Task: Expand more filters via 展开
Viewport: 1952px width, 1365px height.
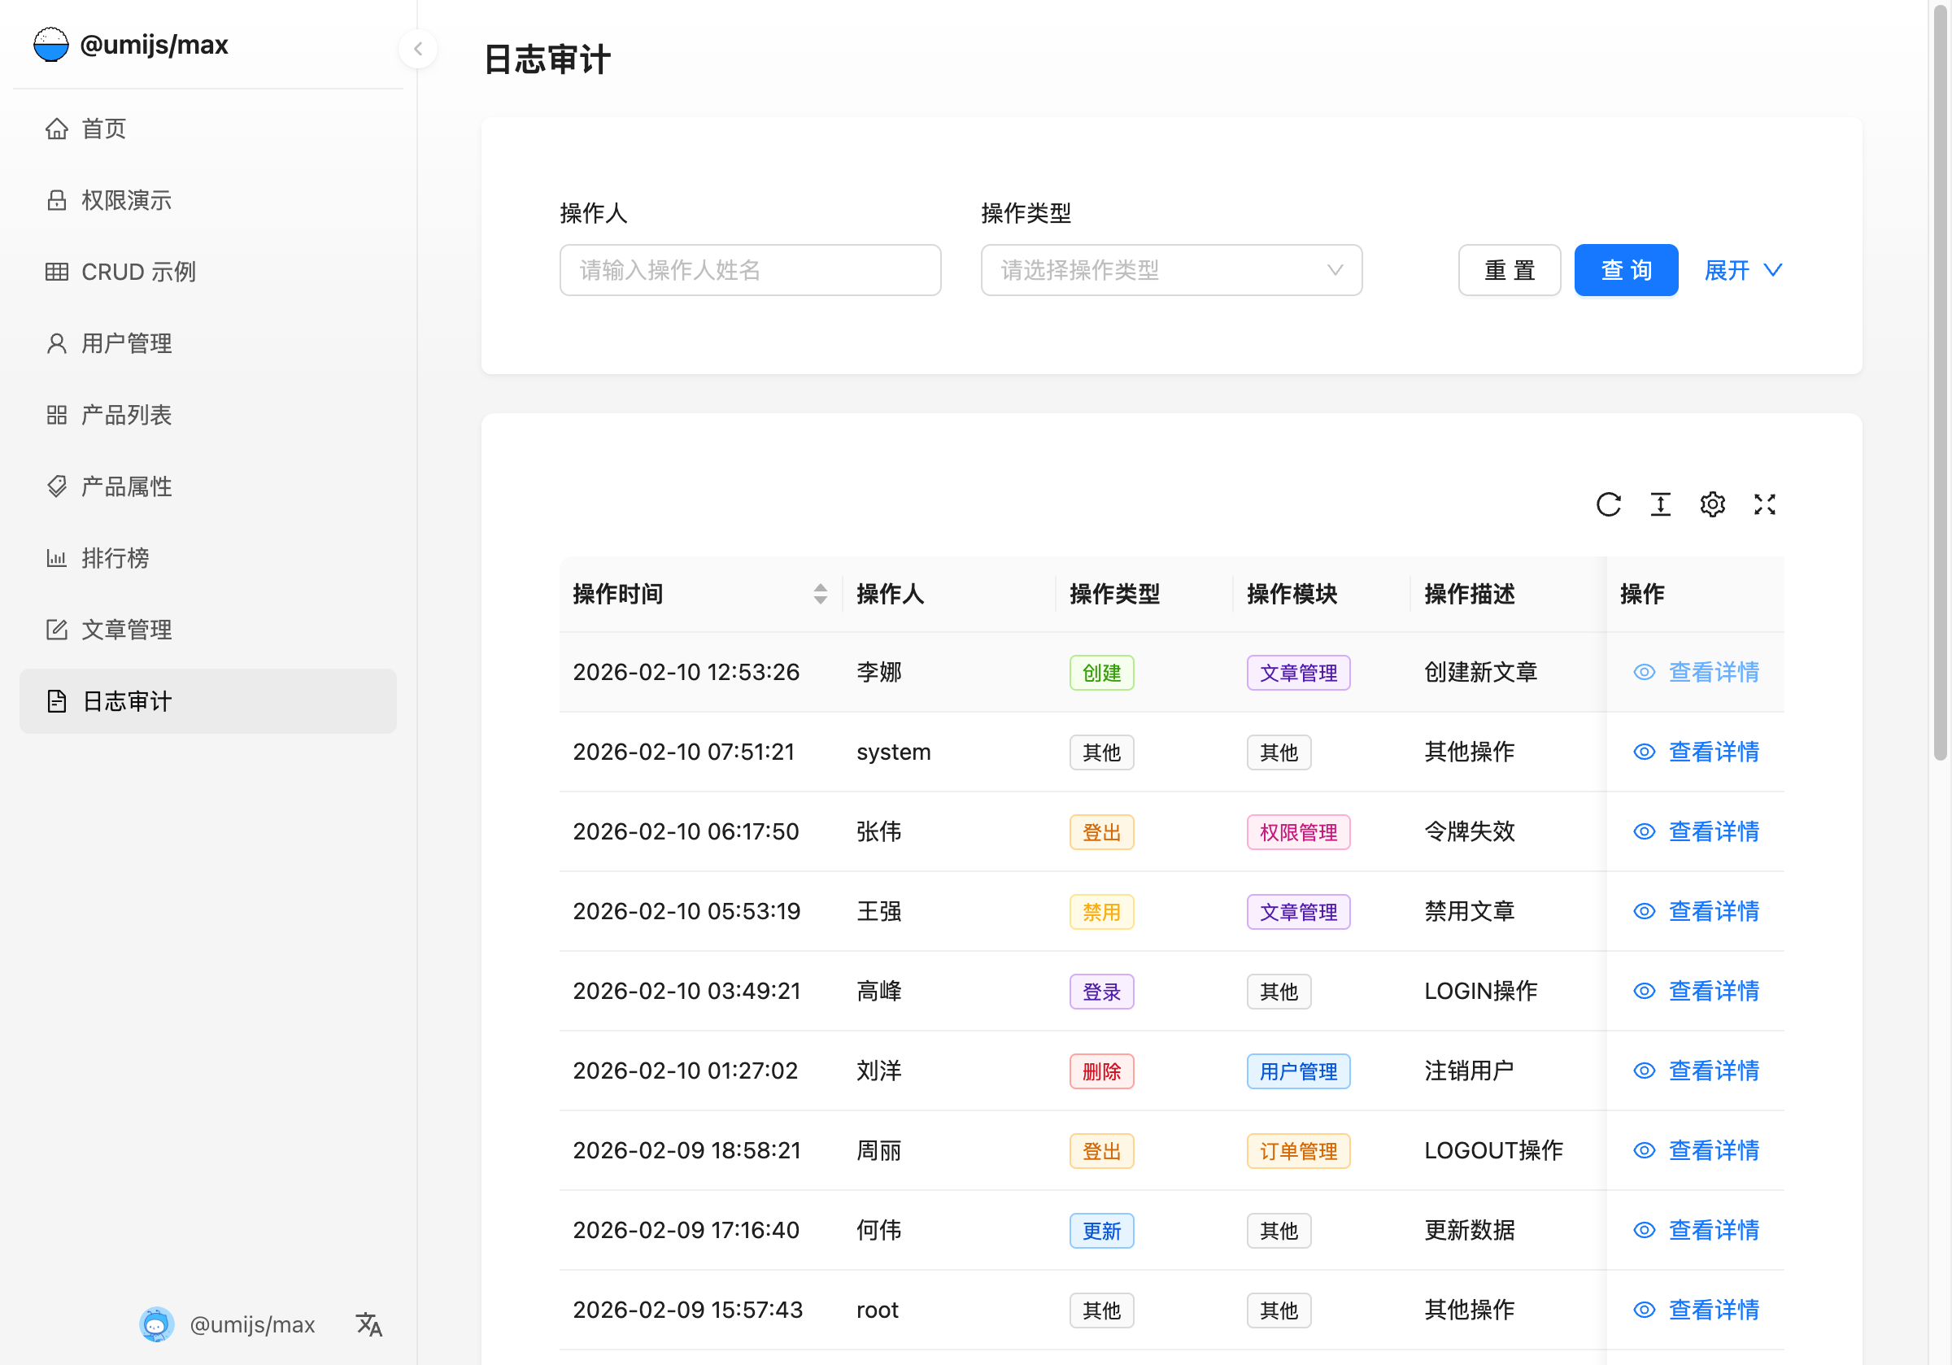Action: pos(1742,270)
